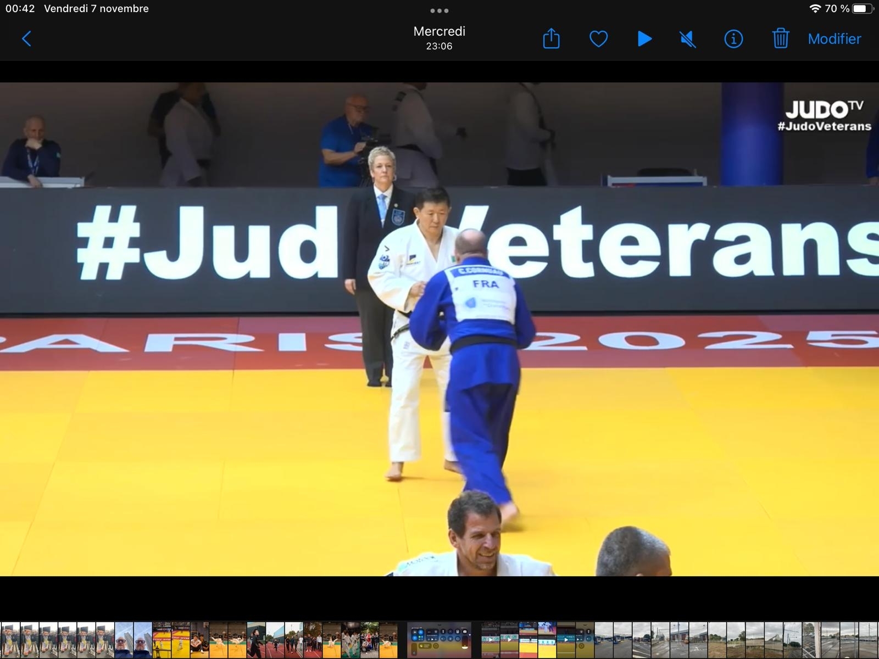Tap the status bar clock 00:42
879x659 pixels.
pyautogui.click(x=20, y=9)
